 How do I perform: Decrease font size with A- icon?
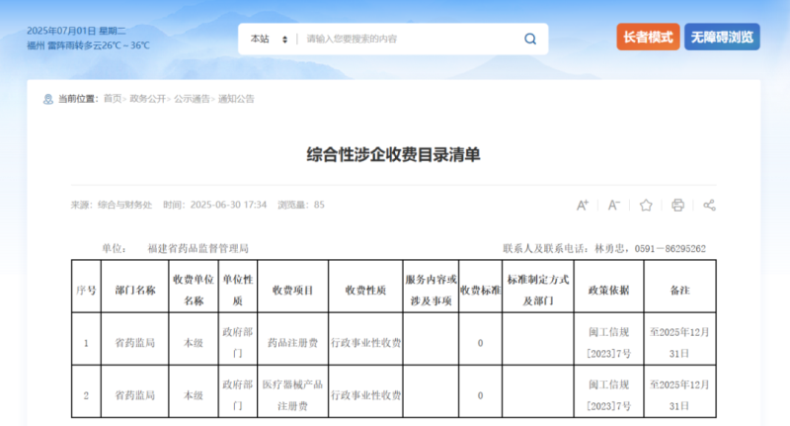613,205
